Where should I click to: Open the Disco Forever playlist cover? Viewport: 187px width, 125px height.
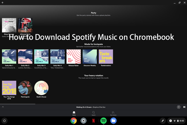point(9,25)
